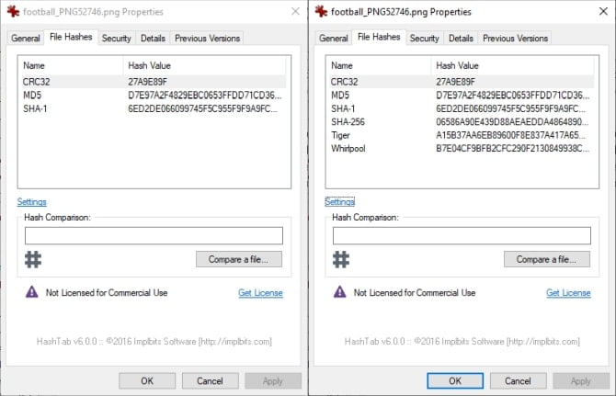Switch to Security tab in left dialog
The height and width of the screenshot is (396, 616).
(117, 39)
